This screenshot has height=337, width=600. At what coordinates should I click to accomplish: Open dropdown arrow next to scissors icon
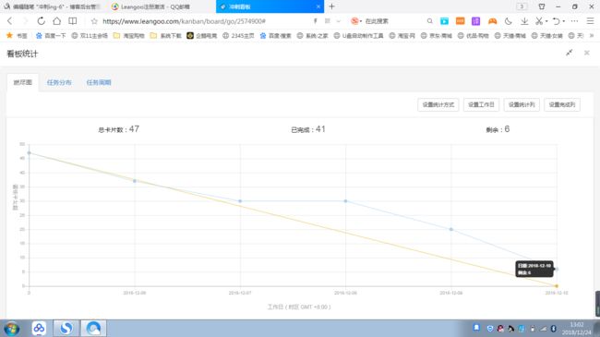tap(546, 21)
